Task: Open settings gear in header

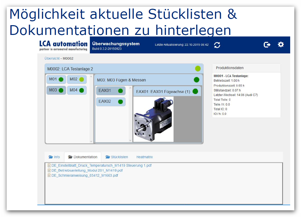Action: click(281, 45)
